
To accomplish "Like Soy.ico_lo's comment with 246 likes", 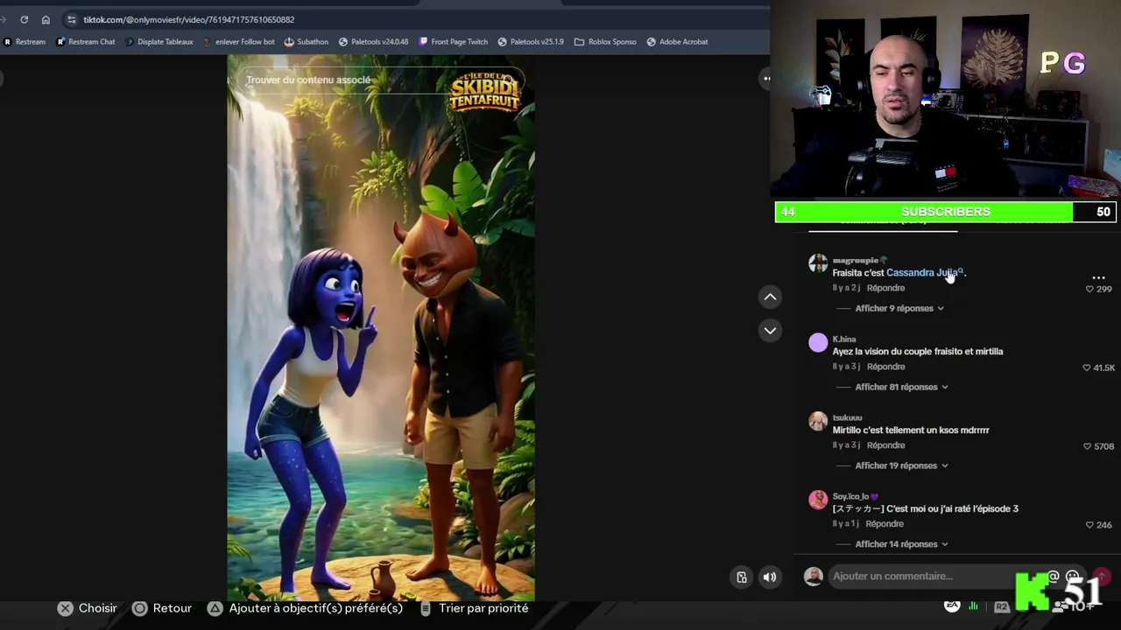I will coord(1089,525).
